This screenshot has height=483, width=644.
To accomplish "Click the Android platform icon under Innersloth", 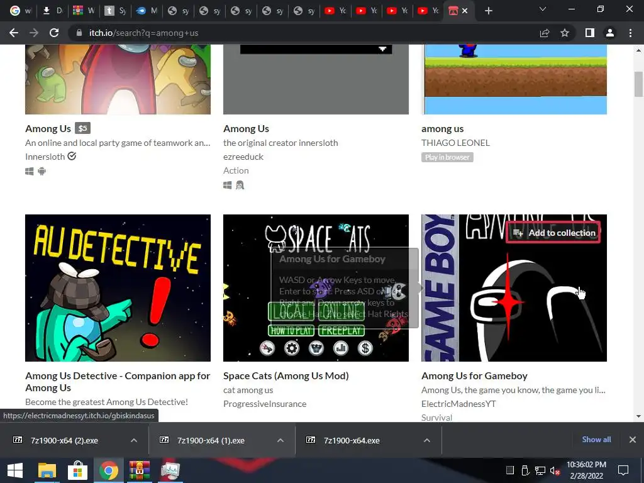I will (x=42, y=171).
